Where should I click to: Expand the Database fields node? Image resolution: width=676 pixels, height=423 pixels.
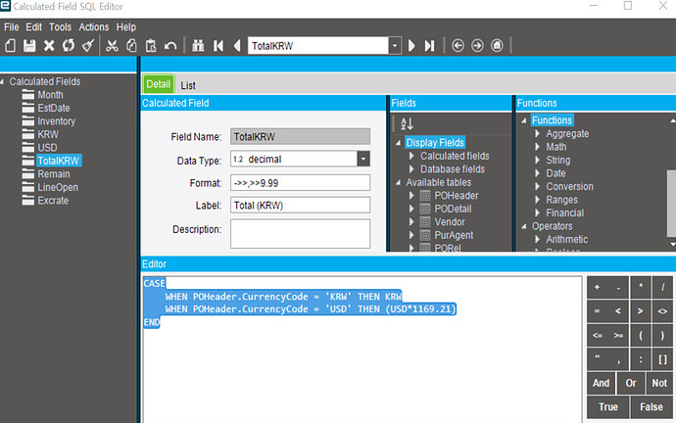pyautogui.click(x=411, y=169)
